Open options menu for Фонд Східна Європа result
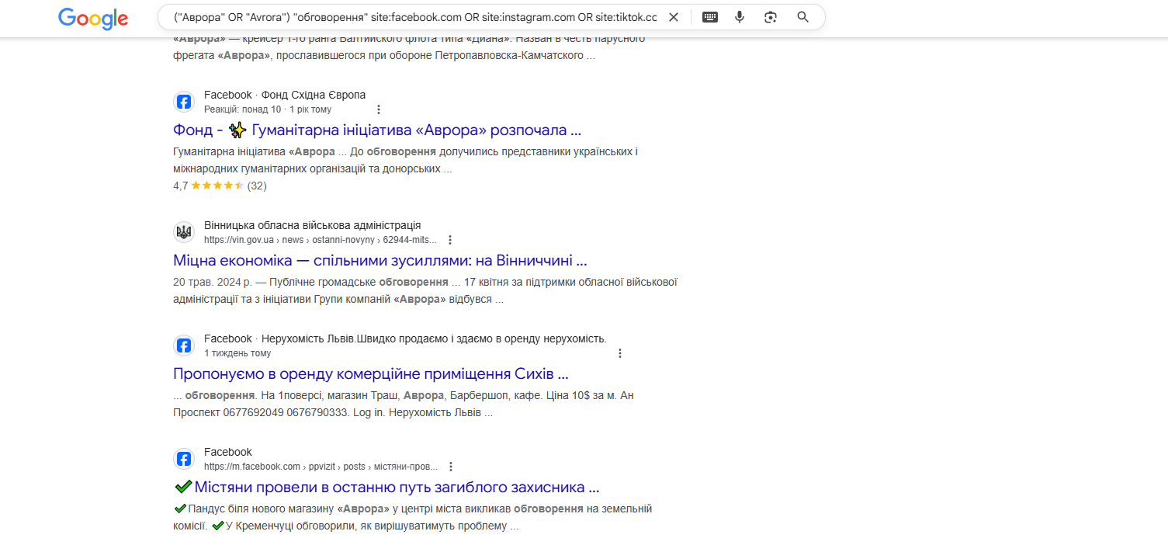Screen dimensions: 1168x552 pyautogui.click(x=379, y=109)
